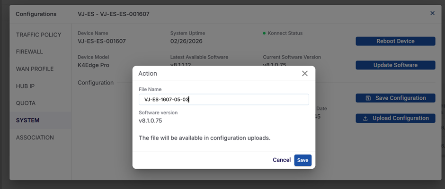This screenshot has height=189, width=445.
Task: Click the upload arrow icon on Upload Configuration
Action: 365,118
